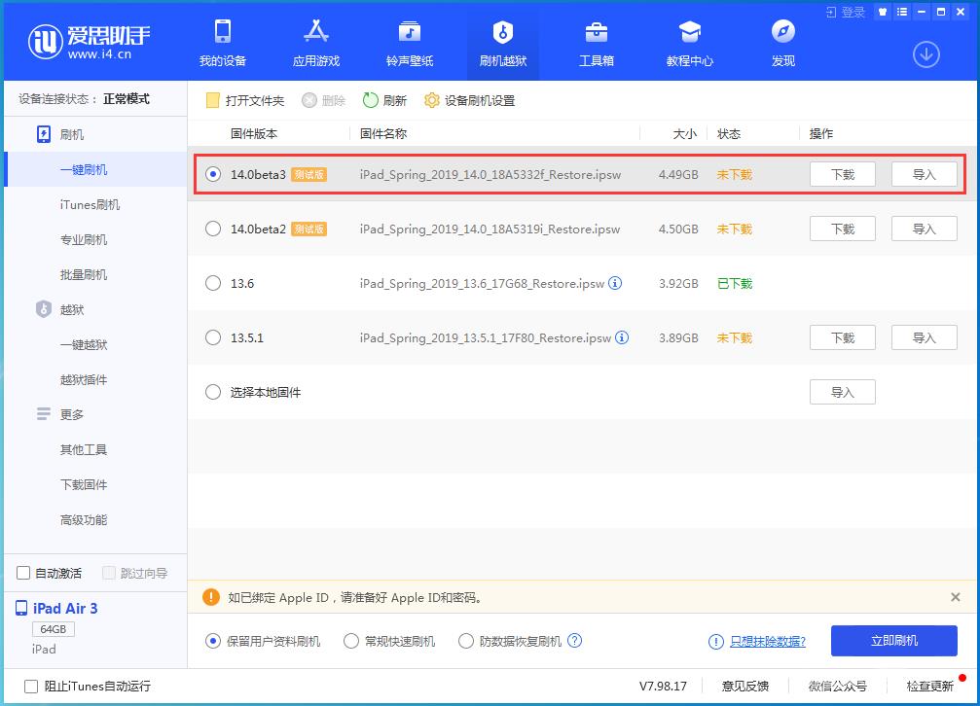Click the info icon beside 13.6 firmware

point(616,284)
